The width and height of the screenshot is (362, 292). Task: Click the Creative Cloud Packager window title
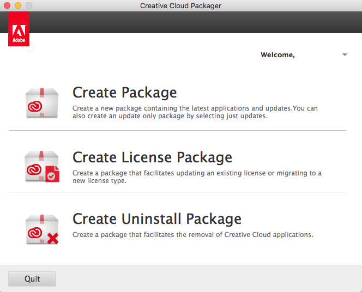181,5
